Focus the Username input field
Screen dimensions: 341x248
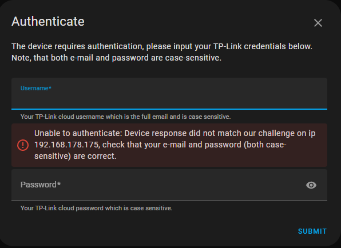(169, 93)
